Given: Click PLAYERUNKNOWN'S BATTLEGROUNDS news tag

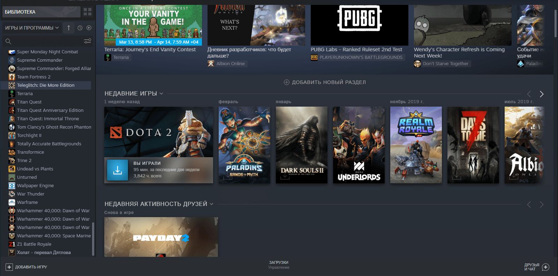Looking at the screenshot, I should coord(357,58).
